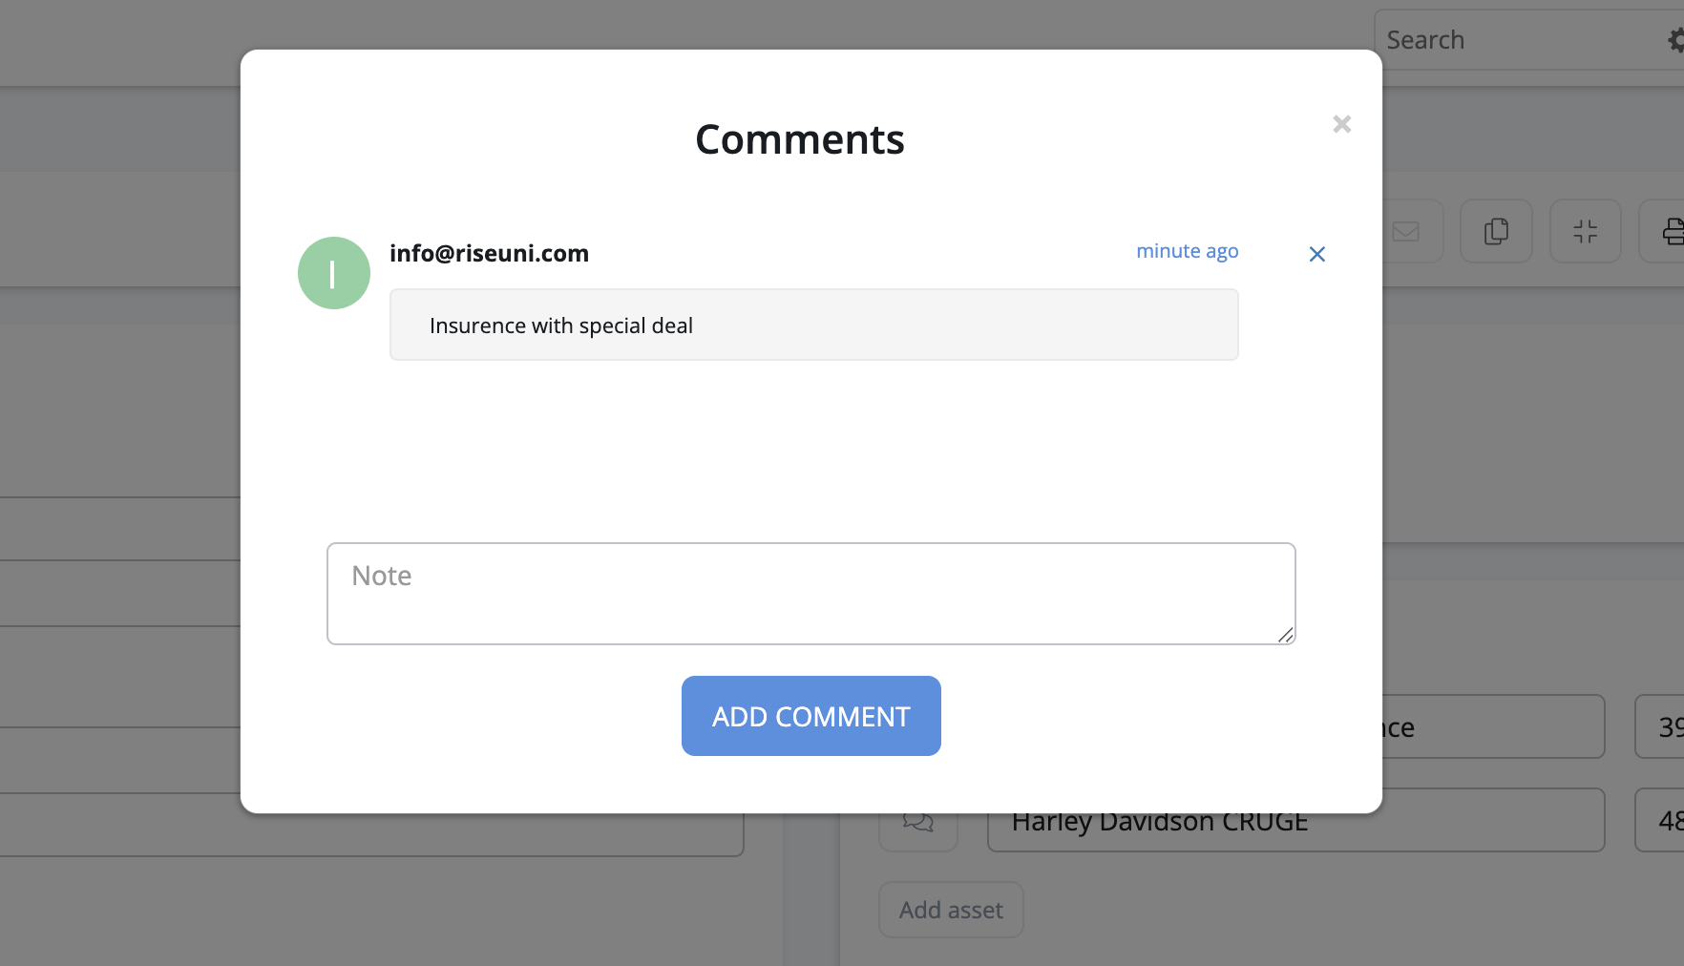Grab the Note textarea resize handle

(1285, 635)
